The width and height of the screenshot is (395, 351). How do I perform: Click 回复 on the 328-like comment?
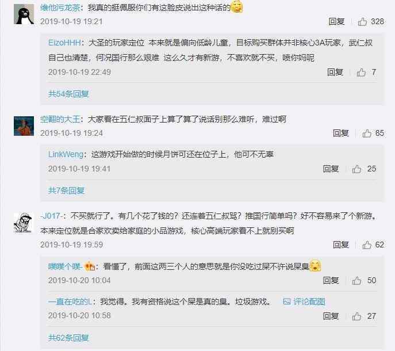[x=336, y=22]
